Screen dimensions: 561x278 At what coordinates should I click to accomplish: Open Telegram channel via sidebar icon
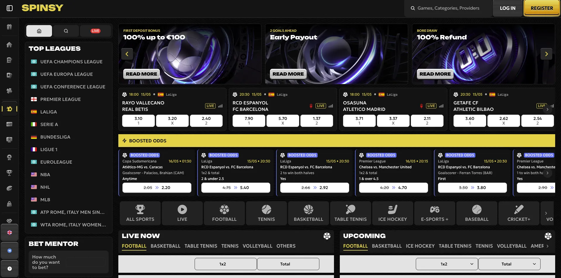pyautogui.click(x=10, y=251)
